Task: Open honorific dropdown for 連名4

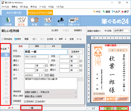Action: (x=75, y=66)
